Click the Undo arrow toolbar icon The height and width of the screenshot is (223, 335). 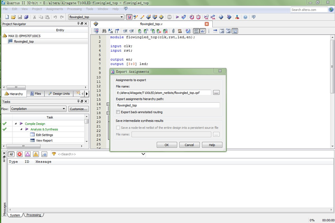[x=55, y=17]
